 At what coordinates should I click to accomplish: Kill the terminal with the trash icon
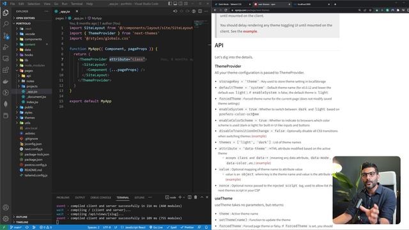(196, 197)
